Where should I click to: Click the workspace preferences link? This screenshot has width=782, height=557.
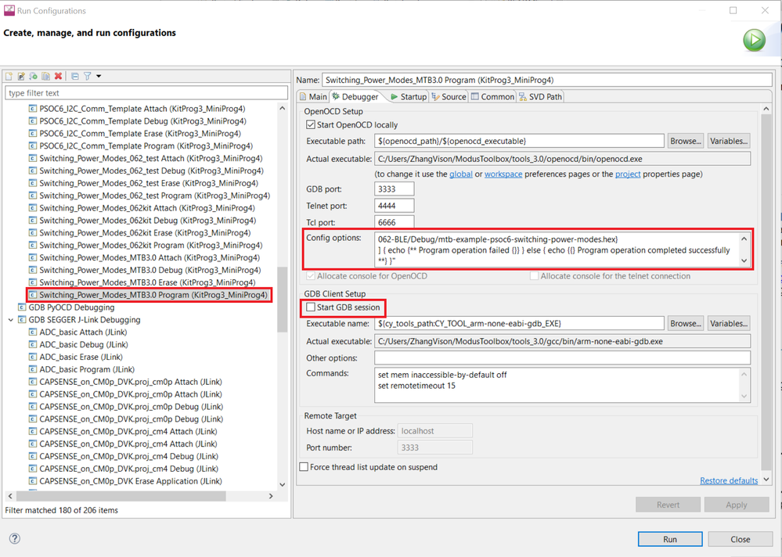503,174
